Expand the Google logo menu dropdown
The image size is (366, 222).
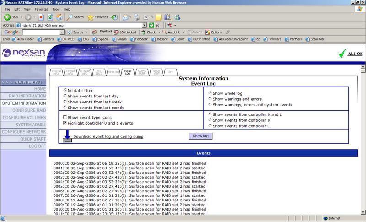(20, 32)
